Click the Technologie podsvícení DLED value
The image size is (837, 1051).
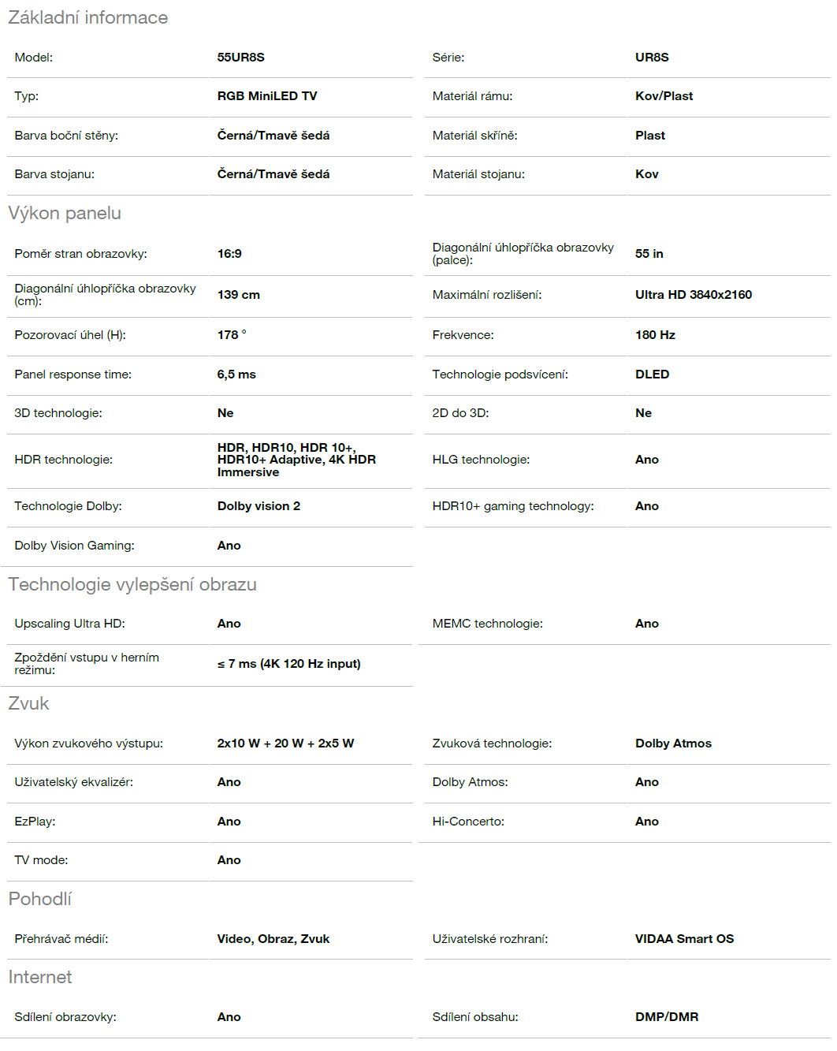tap(652, 375)
